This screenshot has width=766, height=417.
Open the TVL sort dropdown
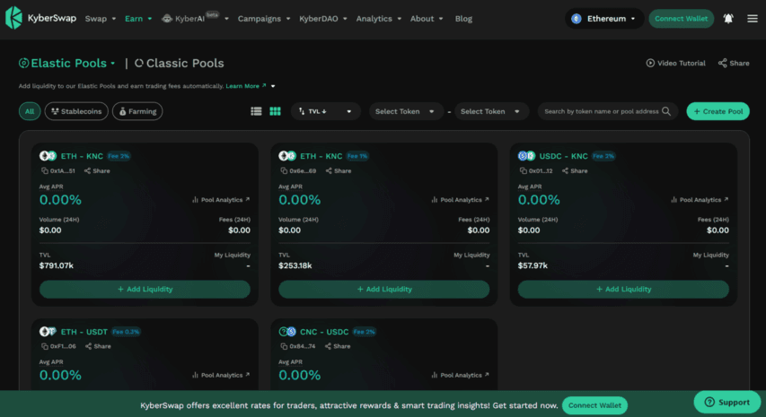(325, 111)
